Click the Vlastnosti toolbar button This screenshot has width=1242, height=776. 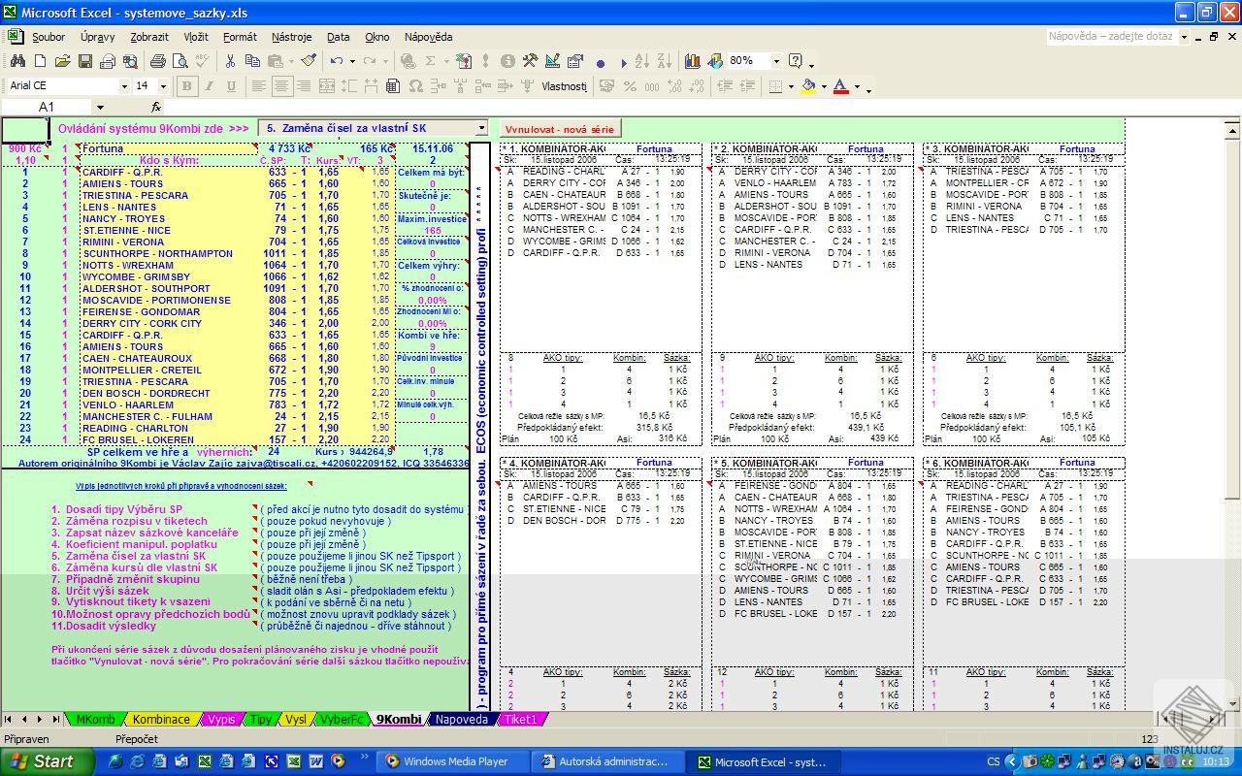pyautogui.click(x=564, y=86)
